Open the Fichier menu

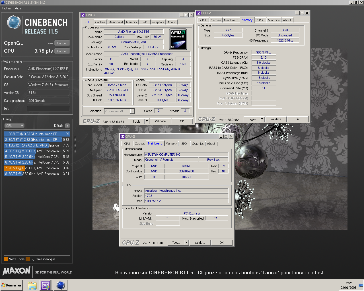tap(7, 8)
